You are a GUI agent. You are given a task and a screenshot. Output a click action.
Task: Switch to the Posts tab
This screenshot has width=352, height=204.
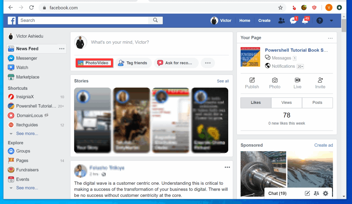tap(317, 103)
